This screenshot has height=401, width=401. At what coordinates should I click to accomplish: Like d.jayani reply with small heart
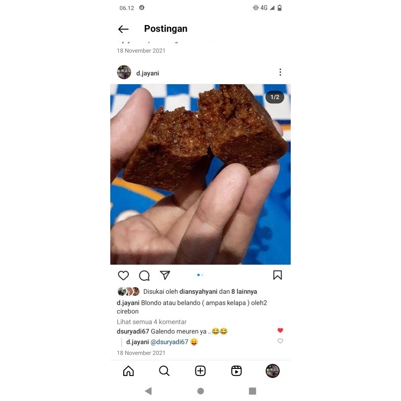tap(280, 341)
